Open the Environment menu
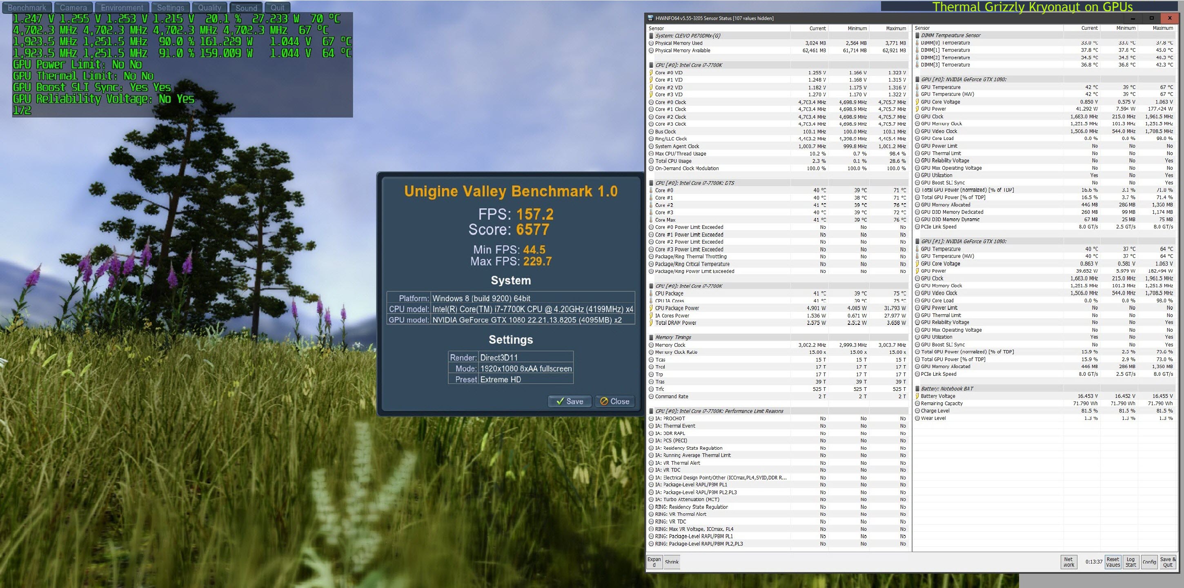The height and width of the screenshot is (588, 1184). (x=122, y=7)
